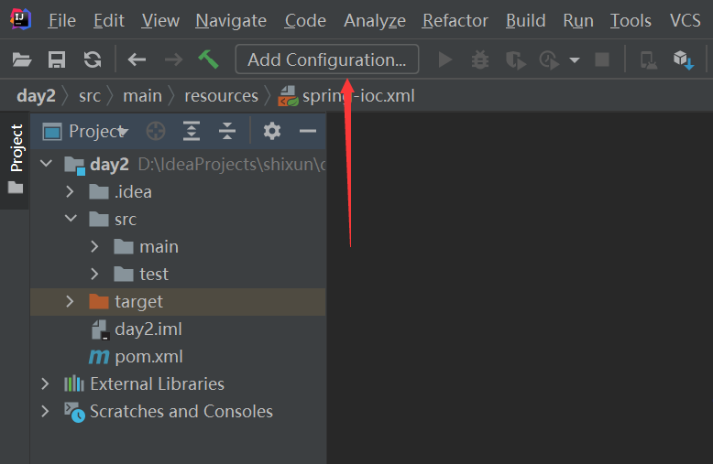713x464 pixels.
Task: Navigate forward with right arrow icon
Action: [x=173, y=59]
